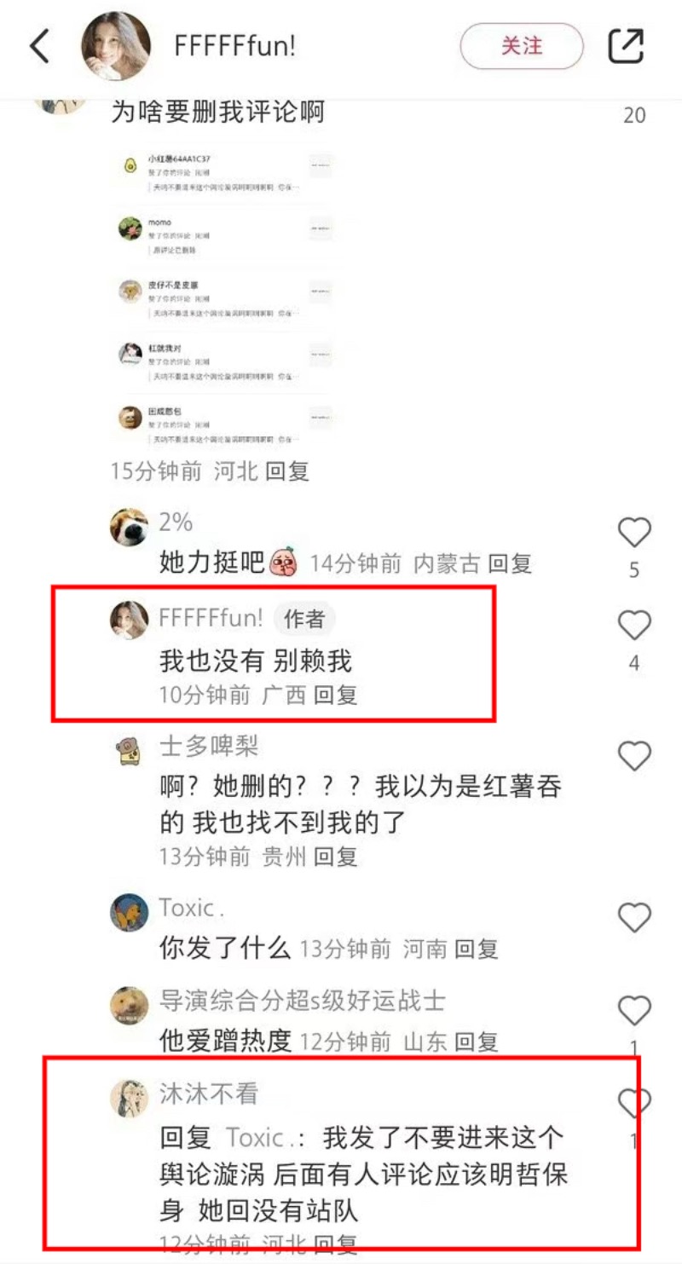Open the share icon at top right

click(626, 46)
